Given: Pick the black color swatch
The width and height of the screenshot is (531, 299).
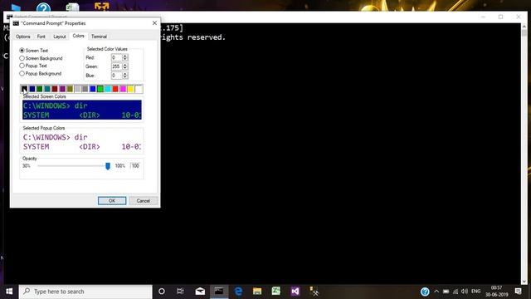Looking at the screenshot, I should click(24, 89).
